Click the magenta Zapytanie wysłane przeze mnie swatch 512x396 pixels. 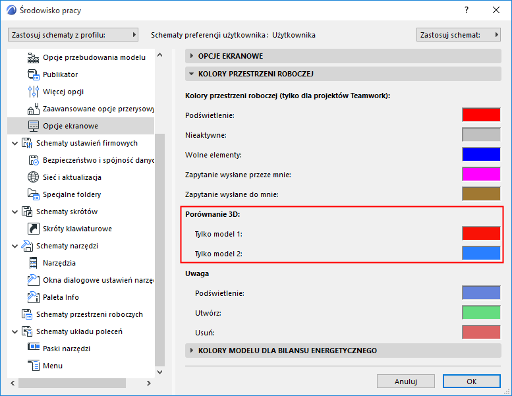pyautogui.click(x=481, y=174)
